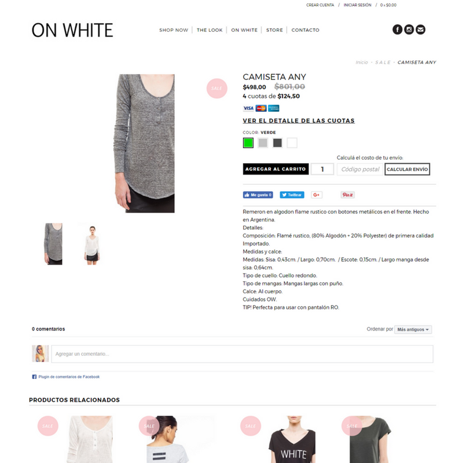
Task: Share via the Google Plus button
Action: click(x=317, y=195)
